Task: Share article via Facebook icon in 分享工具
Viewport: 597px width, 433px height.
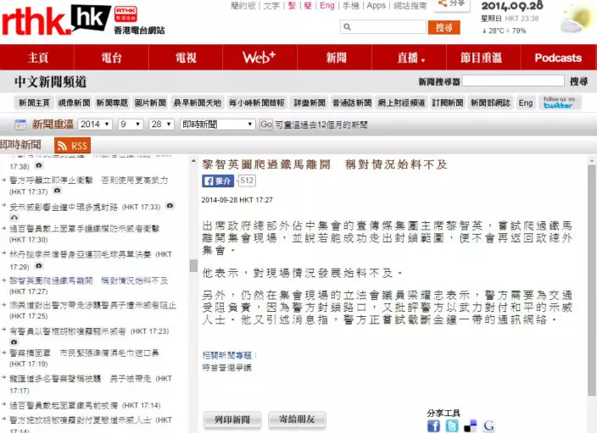Action: [x=434, y=425]
